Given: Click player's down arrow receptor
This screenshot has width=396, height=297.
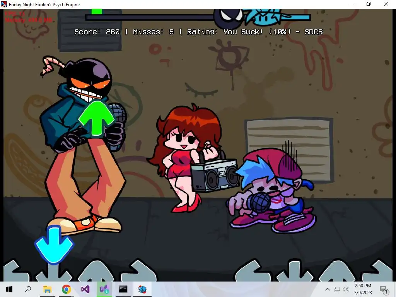Looking at the screenshot, I should point(295,271).
